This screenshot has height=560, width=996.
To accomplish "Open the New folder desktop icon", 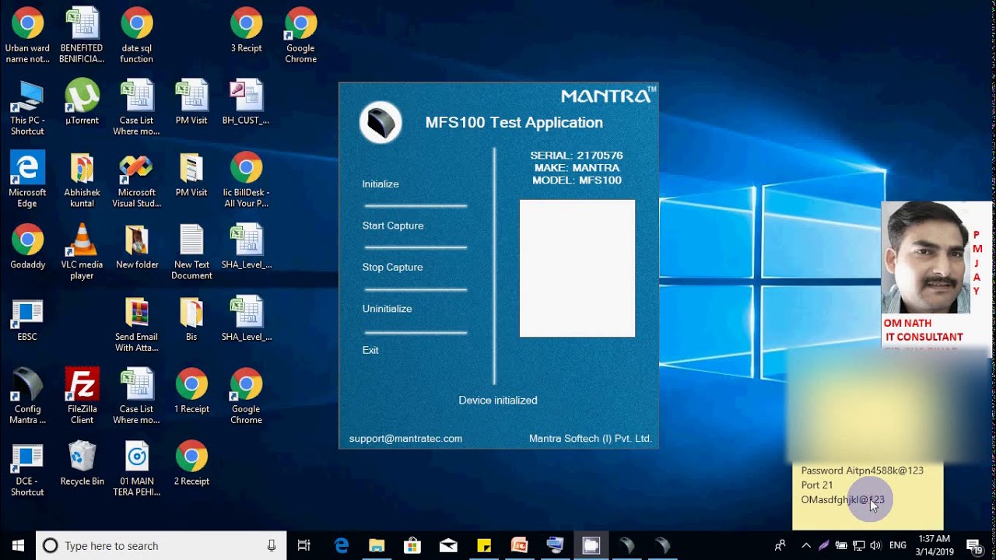I will pos(137,247).
